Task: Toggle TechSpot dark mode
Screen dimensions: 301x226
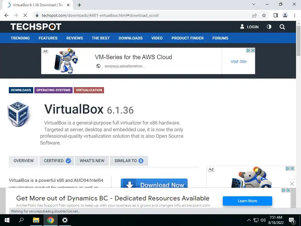Action: click(x=269, y=27)
